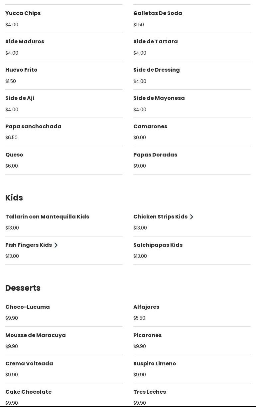Open Side de Dressing item
The width and height of the screenshot is (256, 407).
tap(156, 70)
